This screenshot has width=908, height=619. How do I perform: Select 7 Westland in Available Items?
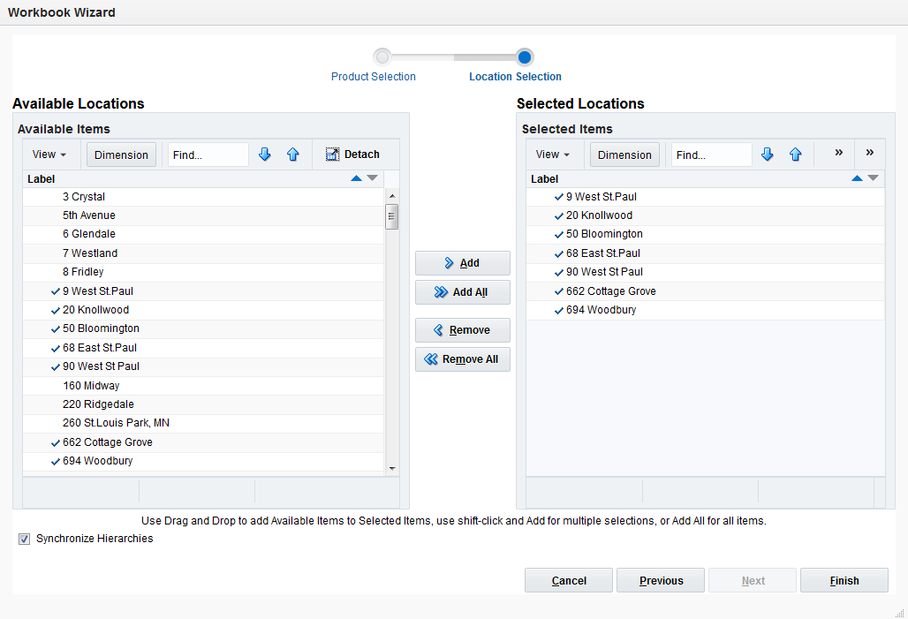tap(203, 253)
